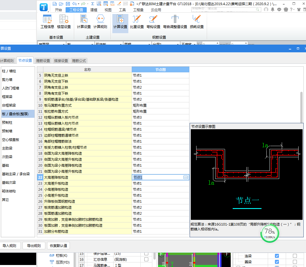Image resolution: width=306 pixels, height=267 pixels.
Task: Switch to 开始 ribbon tab
Action: coord(58,10)
